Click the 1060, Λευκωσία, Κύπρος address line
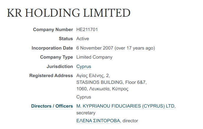The image size is (203, 129). click(x=102, y=89)
